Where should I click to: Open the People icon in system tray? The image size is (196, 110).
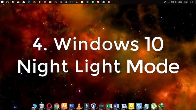pos(165,2)
